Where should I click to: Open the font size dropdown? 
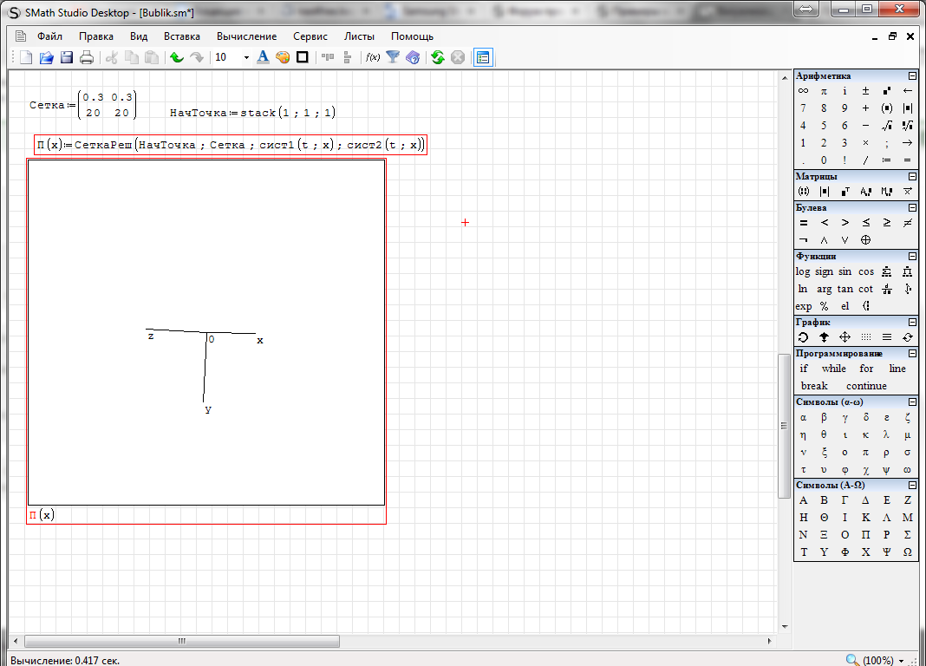246,57
